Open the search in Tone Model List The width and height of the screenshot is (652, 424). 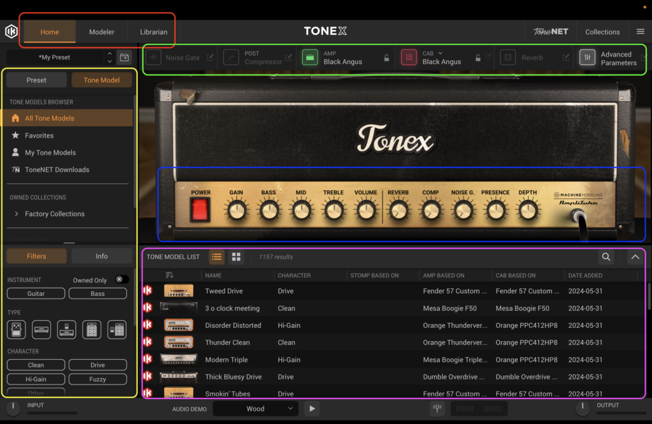[606, 257]
